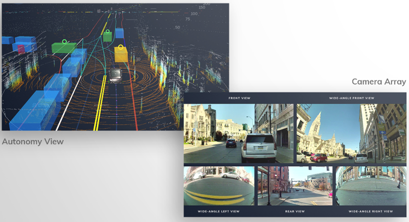Click the small green box far ahead
This screenshot has height=222, width=409.
107,36
